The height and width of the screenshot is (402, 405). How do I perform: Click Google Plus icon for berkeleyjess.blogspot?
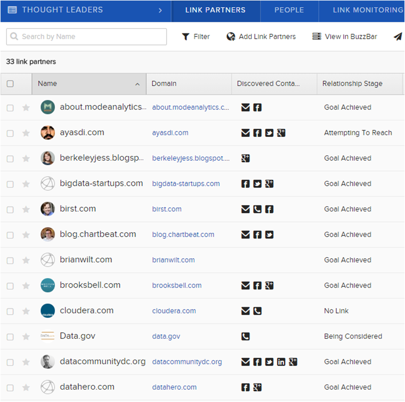point(245,158)
